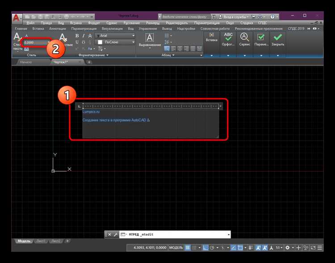Viewport: 335px width, 263px height.
Task: Select distribute paragraph alignment
Action: click(199, 49)
